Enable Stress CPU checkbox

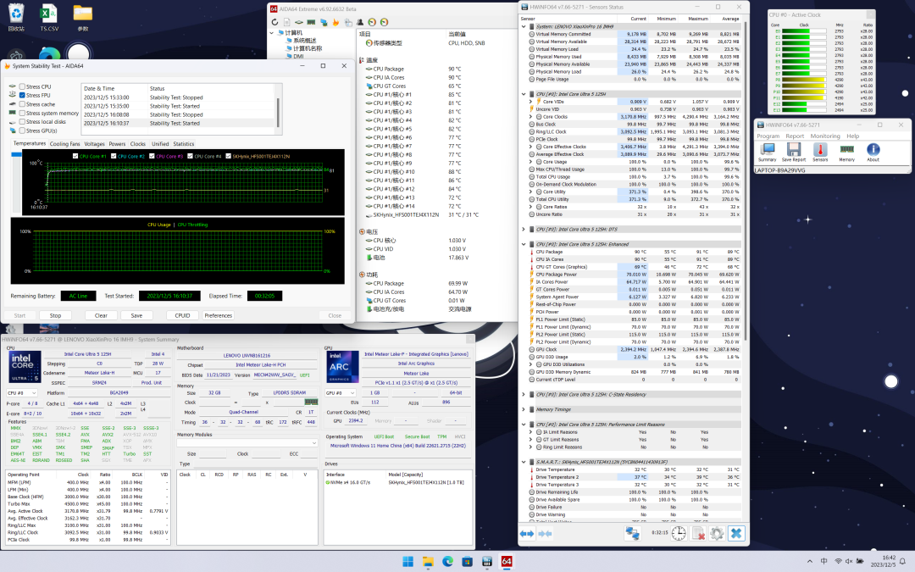click(x=22, y=86)
